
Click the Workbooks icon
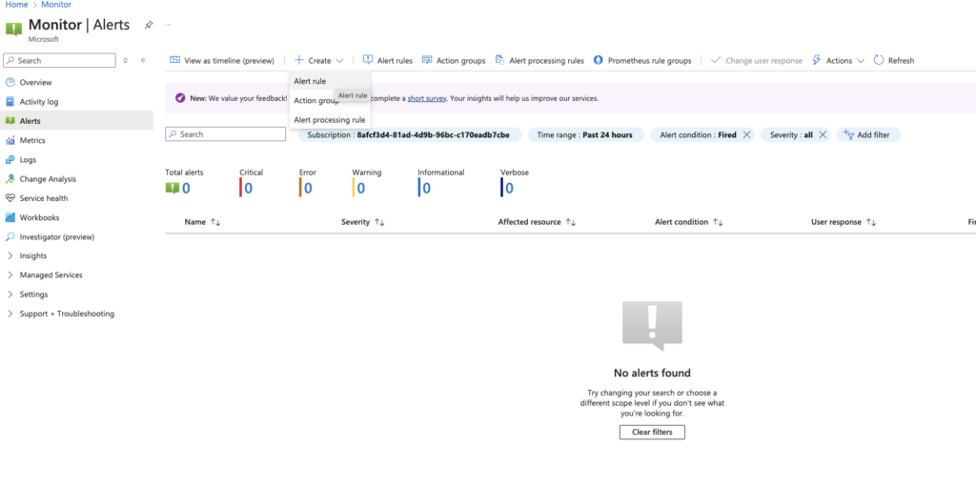10,217
